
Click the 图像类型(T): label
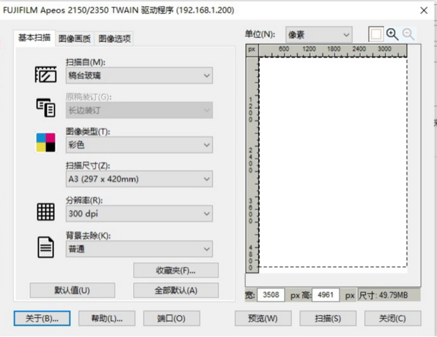(88, 132)
